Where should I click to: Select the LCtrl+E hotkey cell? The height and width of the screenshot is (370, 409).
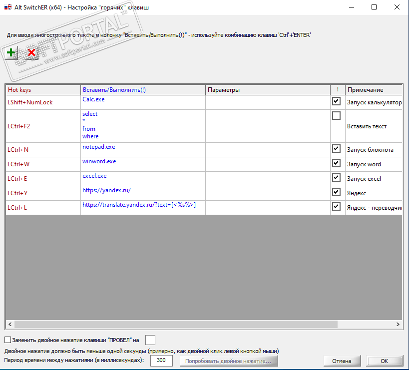pyautogui.click(x=43, y=179)
